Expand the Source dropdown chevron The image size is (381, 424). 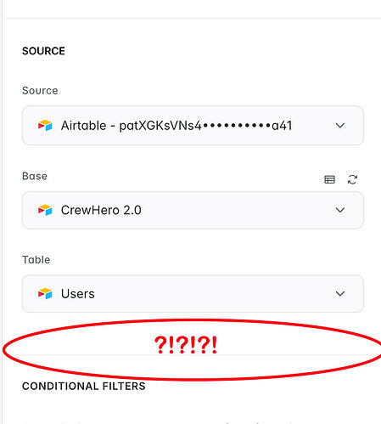tap(340, 125)
